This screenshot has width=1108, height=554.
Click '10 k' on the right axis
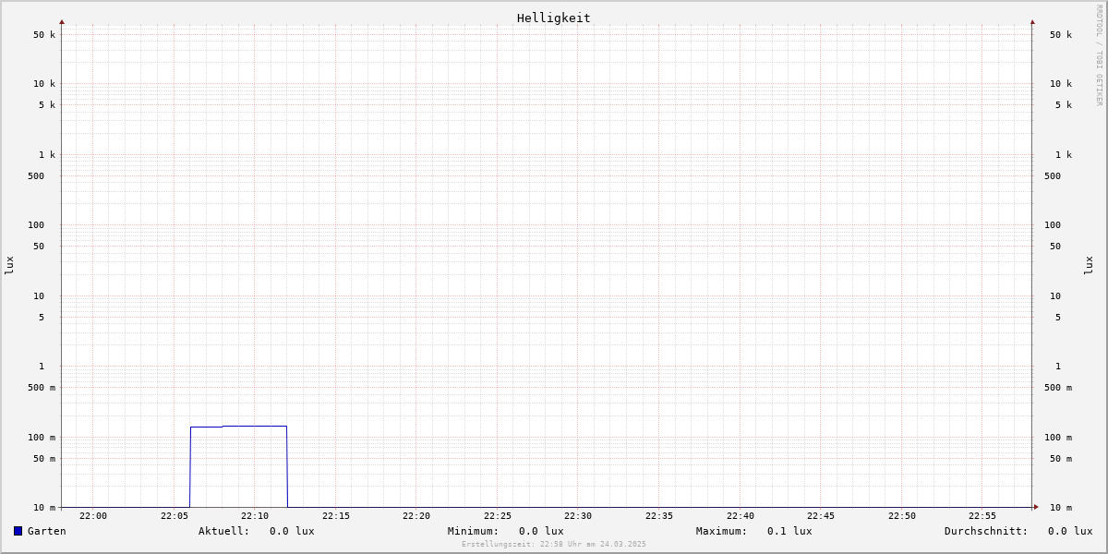tap(1061, 84)
